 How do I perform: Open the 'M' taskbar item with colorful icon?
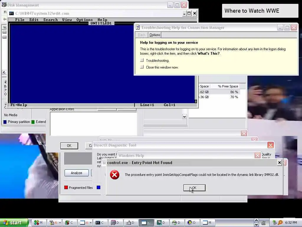[39, 223]
